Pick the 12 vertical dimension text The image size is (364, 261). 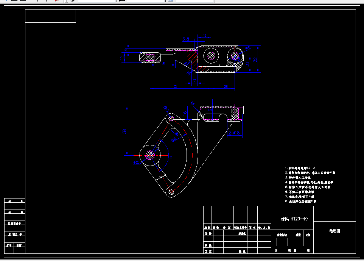coord(122,58)
